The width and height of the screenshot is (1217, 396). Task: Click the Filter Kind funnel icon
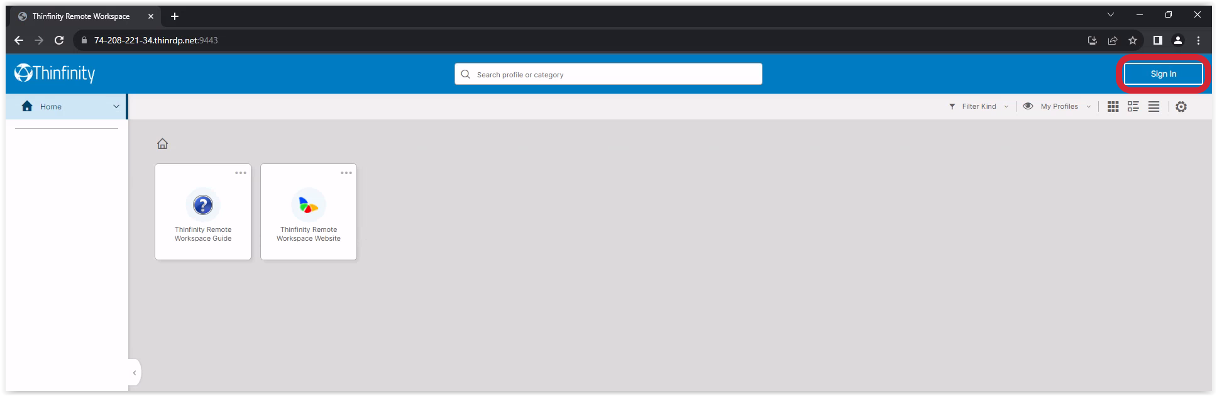coord(952,107)
